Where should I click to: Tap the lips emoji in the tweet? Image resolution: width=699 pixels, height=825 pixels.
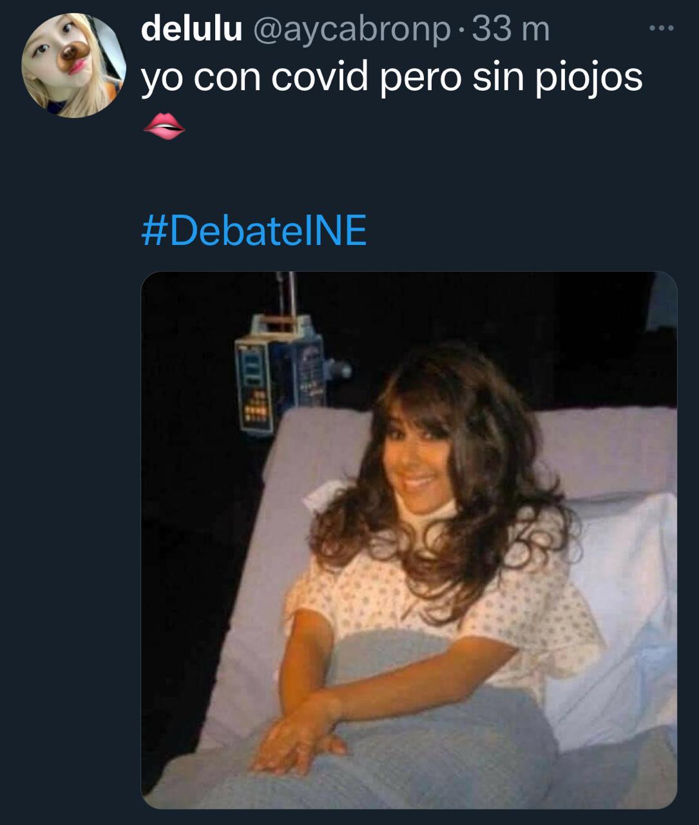(x=163, y=126)
